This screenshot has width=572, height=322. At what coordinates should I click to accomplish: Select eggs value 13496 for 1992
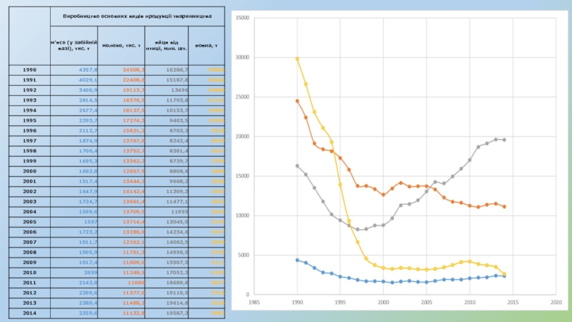180,90
